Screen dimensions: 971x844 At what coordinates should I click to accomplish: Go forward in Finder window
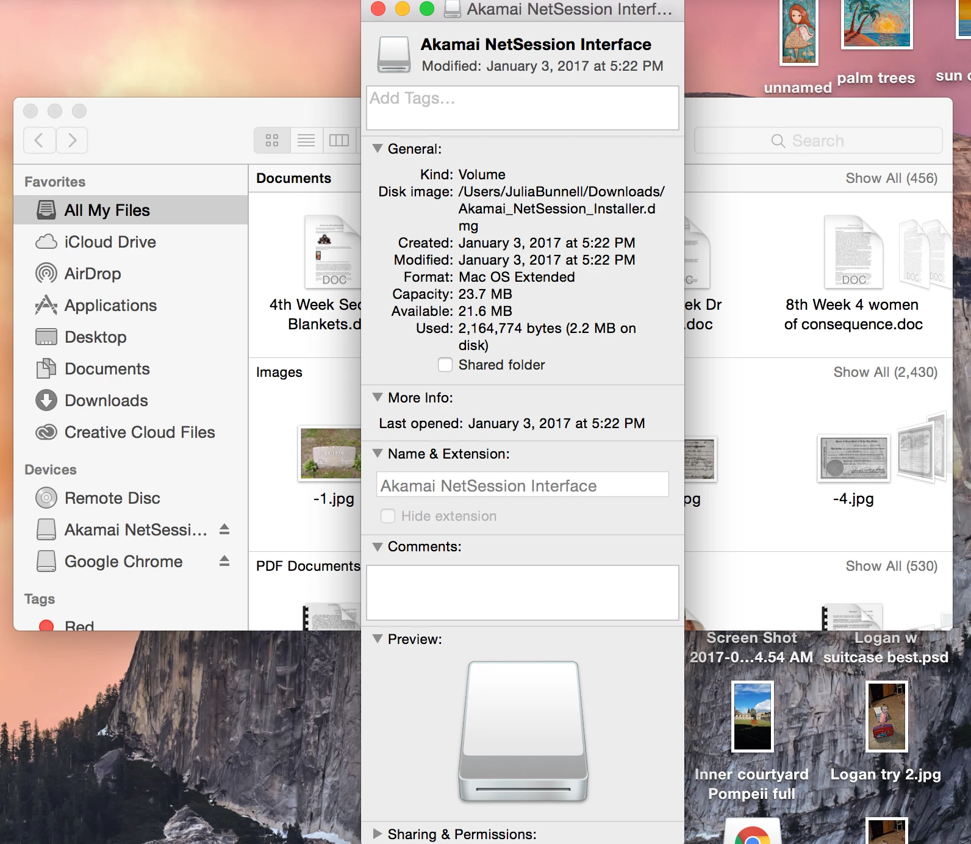click(72, 140)
